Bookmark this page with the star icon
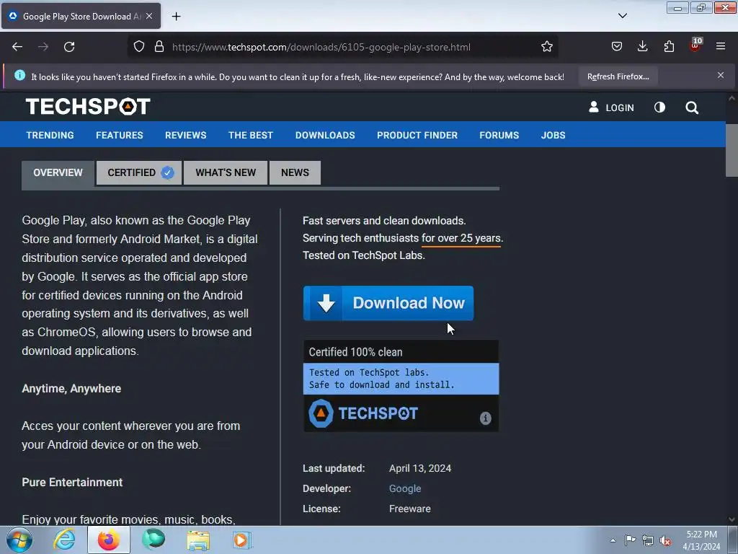 point(546,47)
